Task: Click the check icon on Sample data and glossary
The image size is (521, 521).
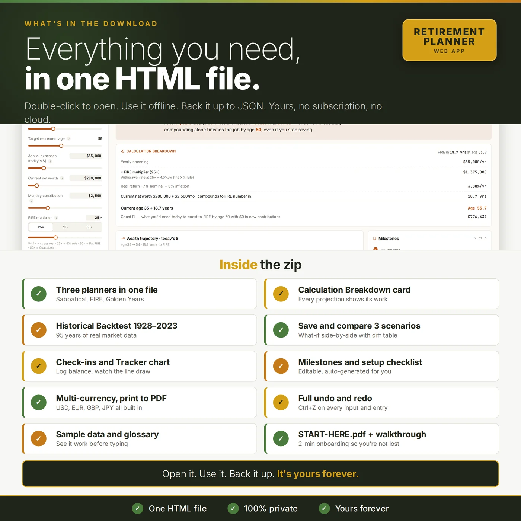Action: point(39,438)
